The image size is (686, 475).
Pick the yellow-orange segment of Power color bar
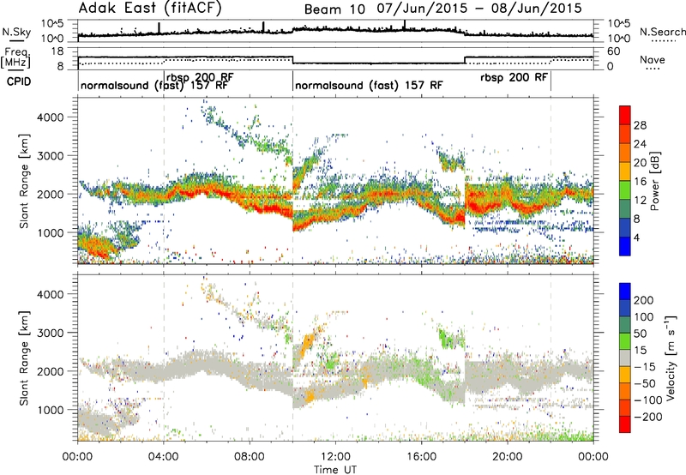pyautogui.click(x=625, y=171)
